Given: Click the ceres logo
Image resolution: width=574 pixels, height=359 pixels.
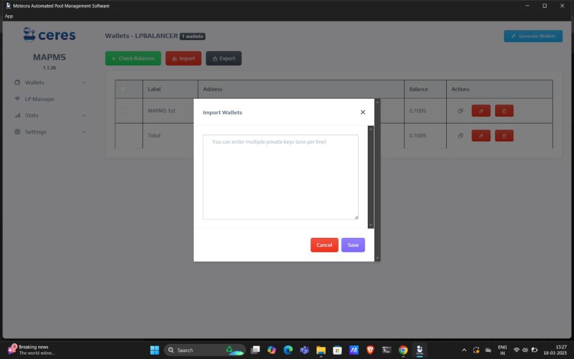Looking at the screenshot, I should pyautogui.click(x=49, y=35).
